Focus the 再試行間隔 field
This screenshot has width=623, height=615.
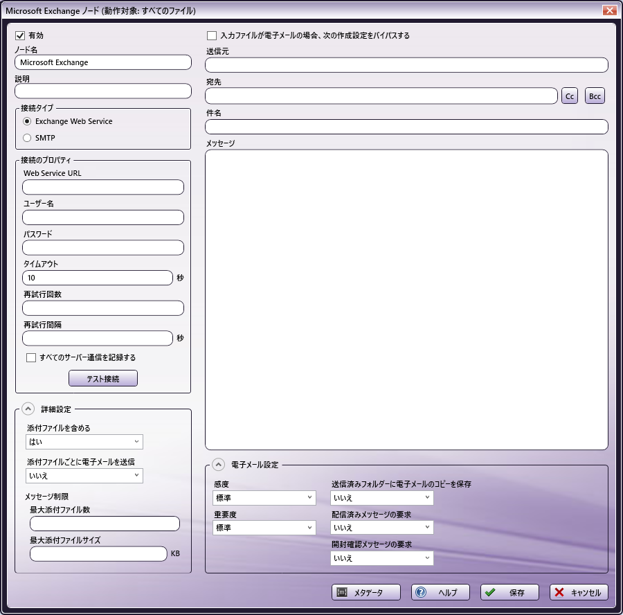click(98, 338)
